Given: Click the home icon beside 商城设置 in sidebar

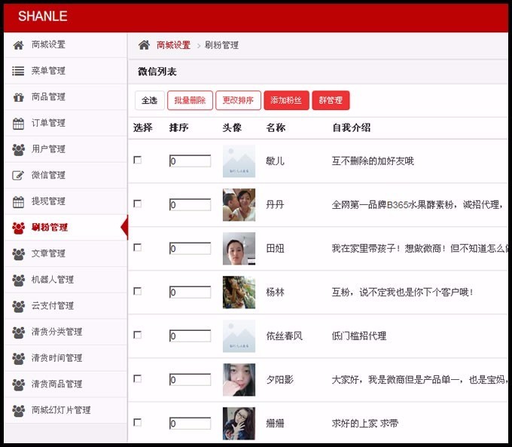Looking at the screenshot, I should coord(18,45).
